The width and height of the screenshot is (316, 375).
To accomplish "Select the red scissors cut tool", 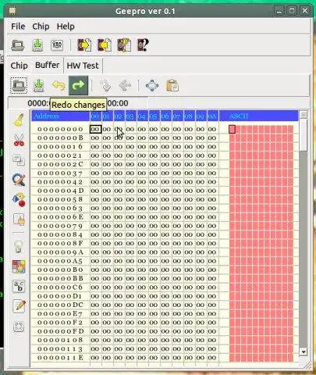I will (19, 140).
